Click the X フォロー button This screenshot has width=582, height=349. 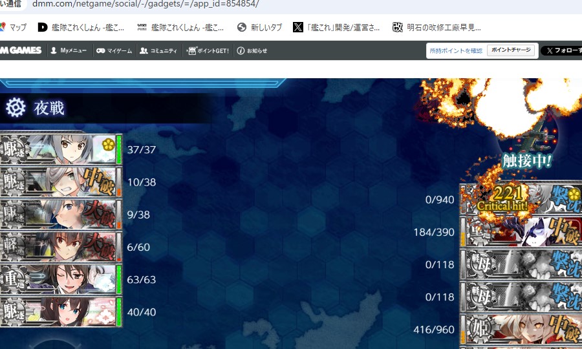click(563, 50)
